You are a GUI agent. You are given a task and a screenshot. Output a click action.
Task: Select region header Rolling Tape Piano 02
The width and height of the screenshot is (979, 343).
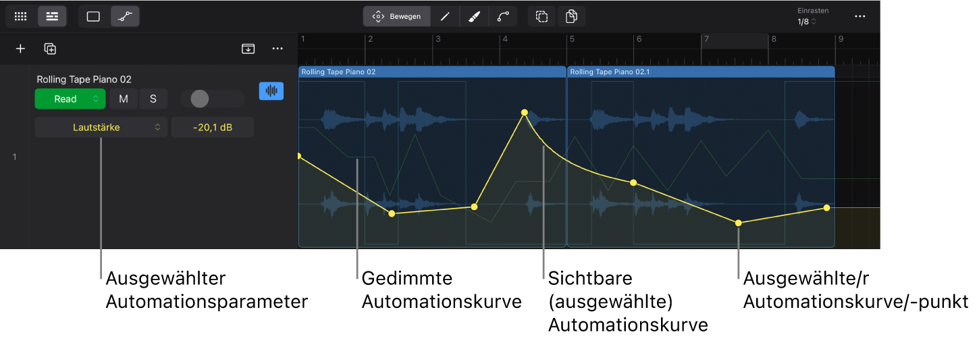click(x=432, y=72)
